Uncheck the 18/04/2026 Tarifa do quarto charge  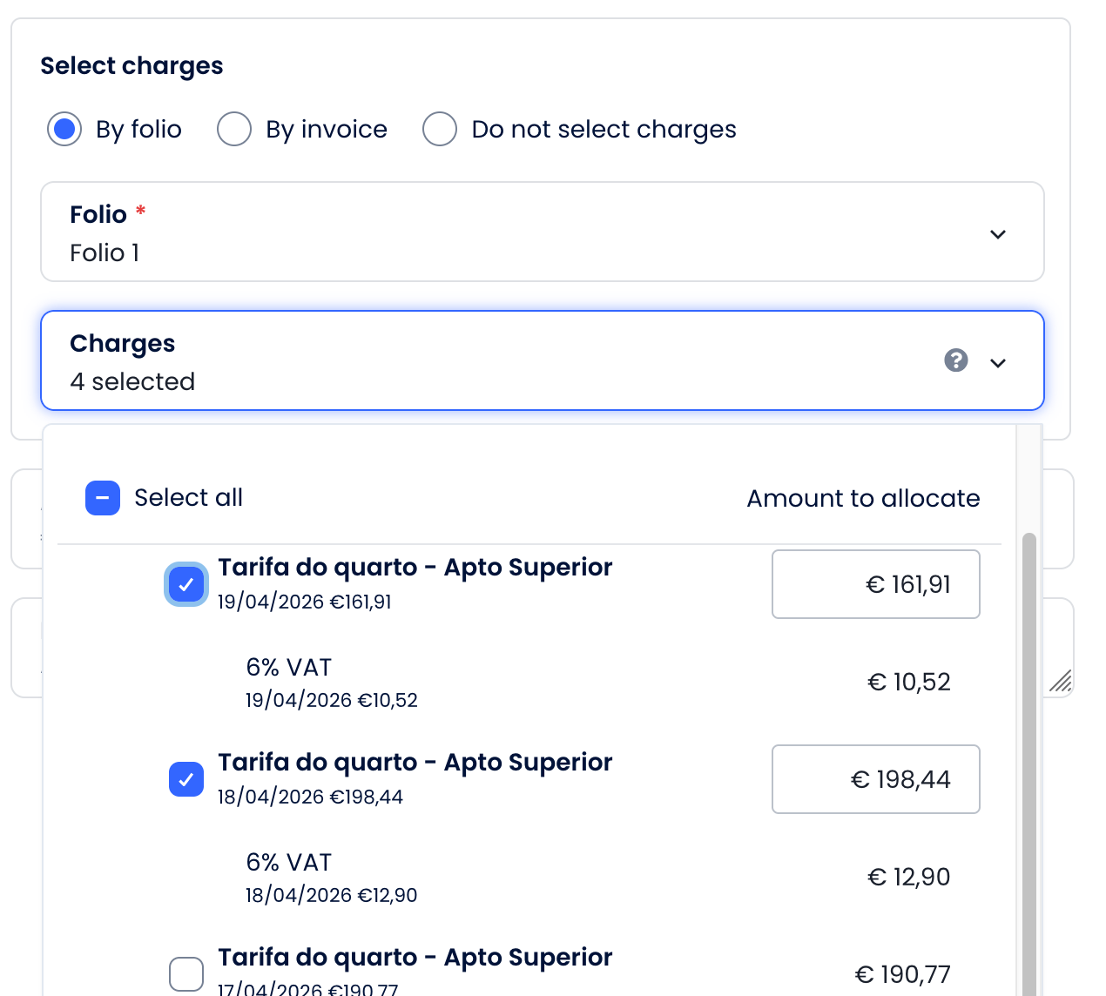click(x=186, y=779)
